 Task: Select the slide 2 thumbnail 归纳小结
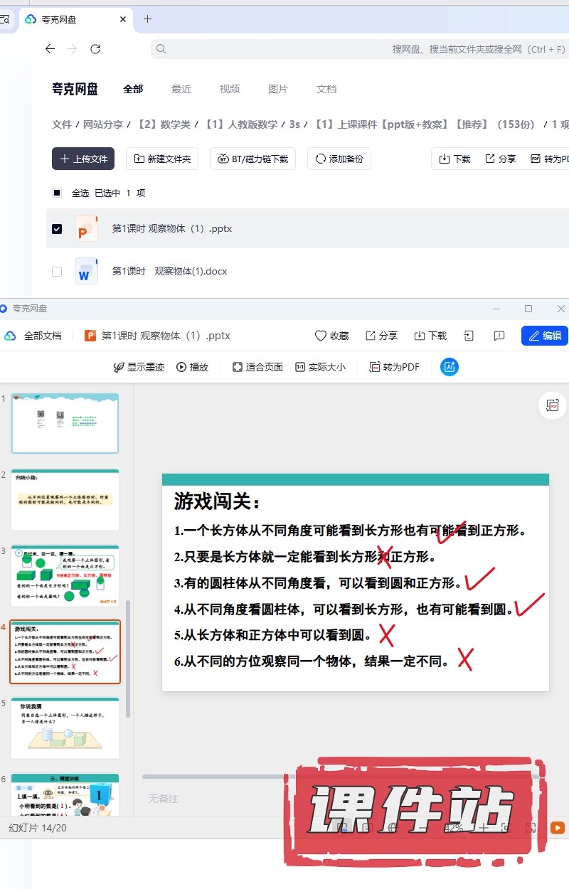pos(65,500)
